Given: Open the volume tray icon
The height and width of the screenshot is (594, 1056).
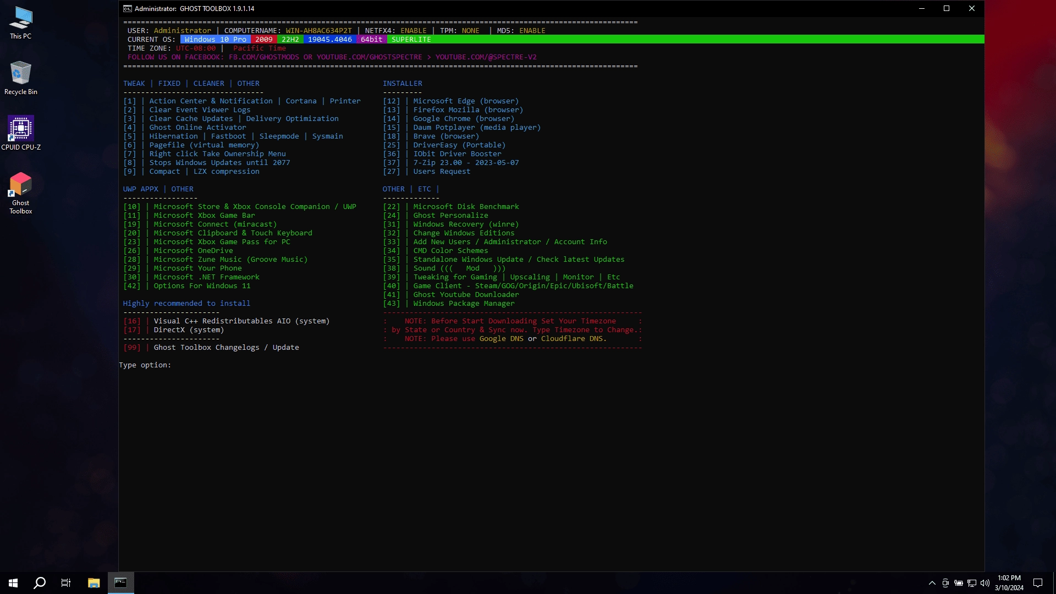Looking at the screenshot, I should pos(985,583).
